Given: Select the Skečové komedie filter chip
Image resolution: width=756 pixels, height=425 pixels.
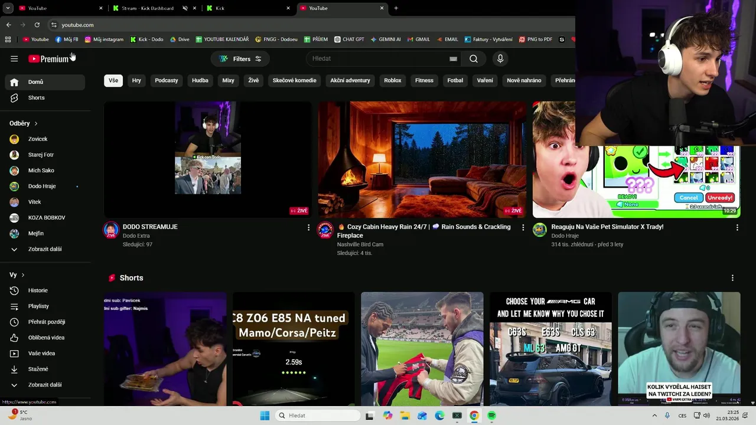Looking at the screenshot, I should 294,80.
